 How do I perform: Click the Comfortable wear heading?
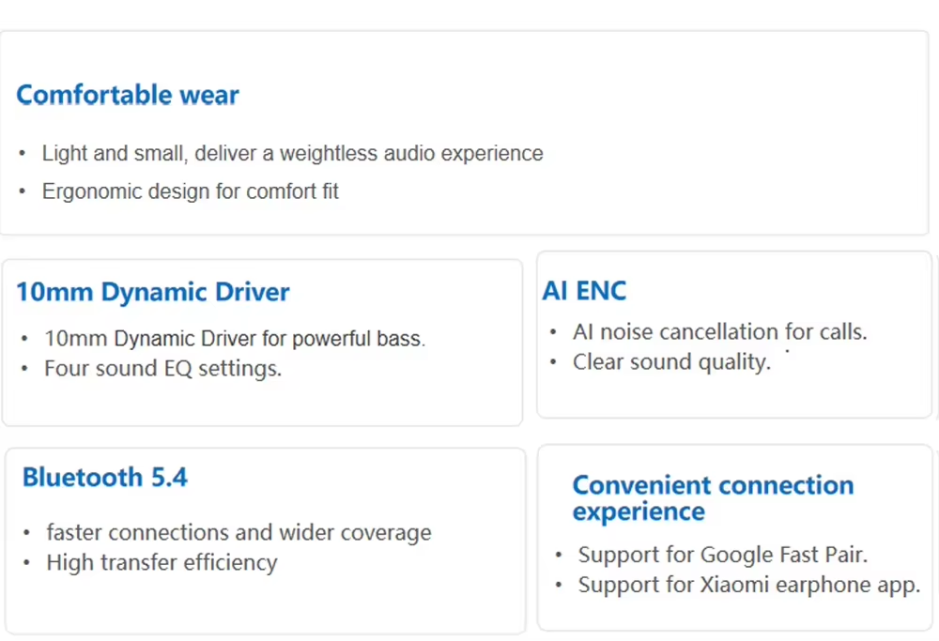point(128,96)
